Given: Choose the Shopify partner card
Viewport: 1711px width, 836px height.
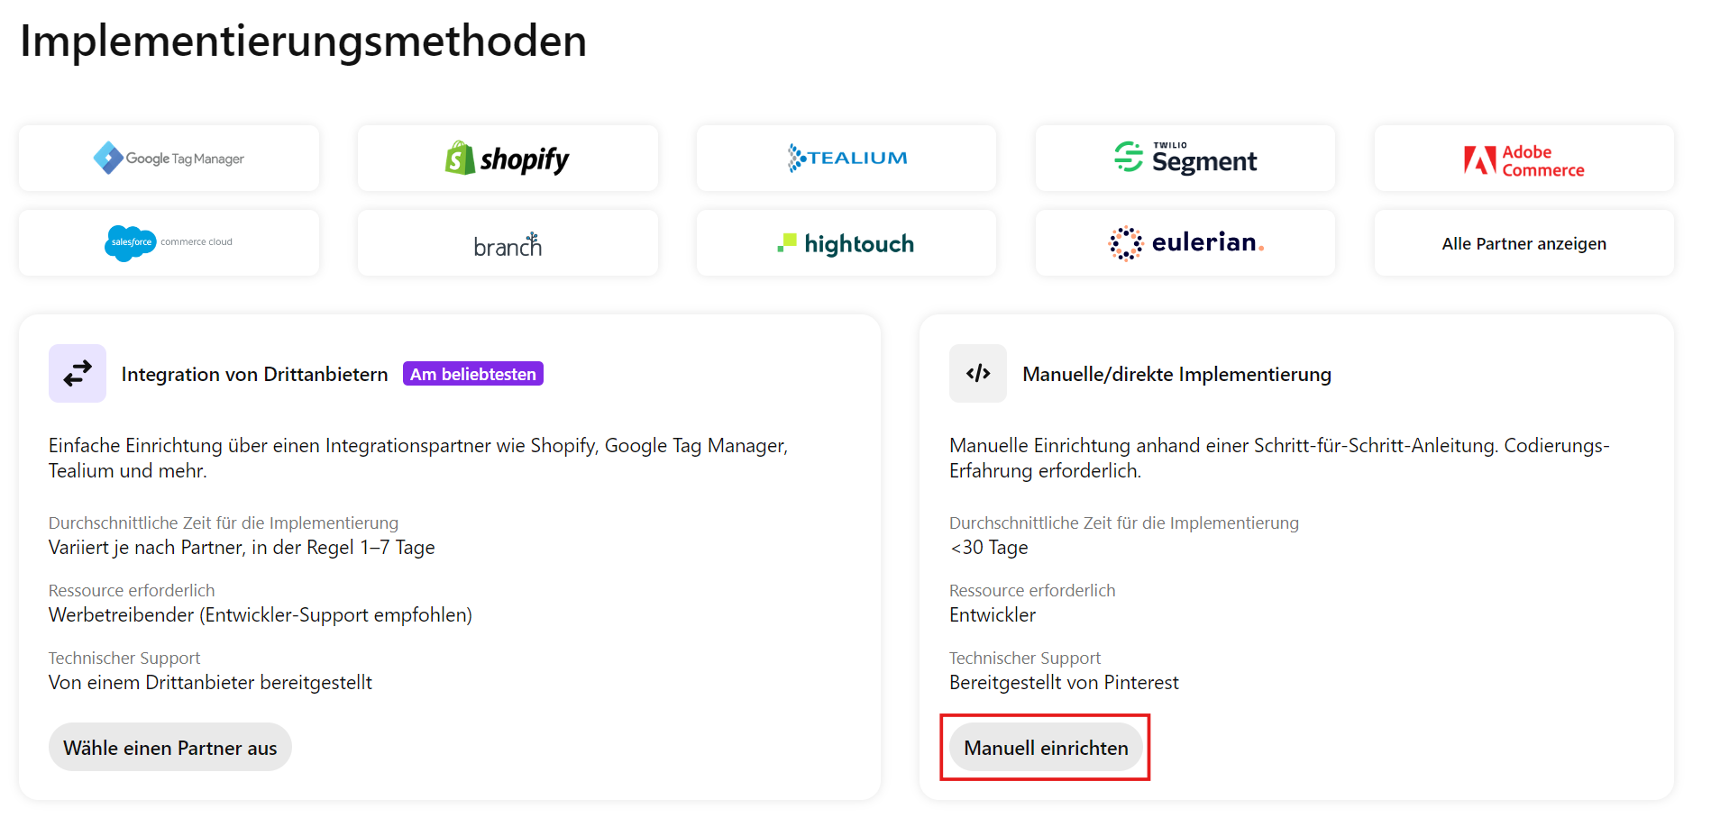Looking at the screenshot, I should click(508, 159).
